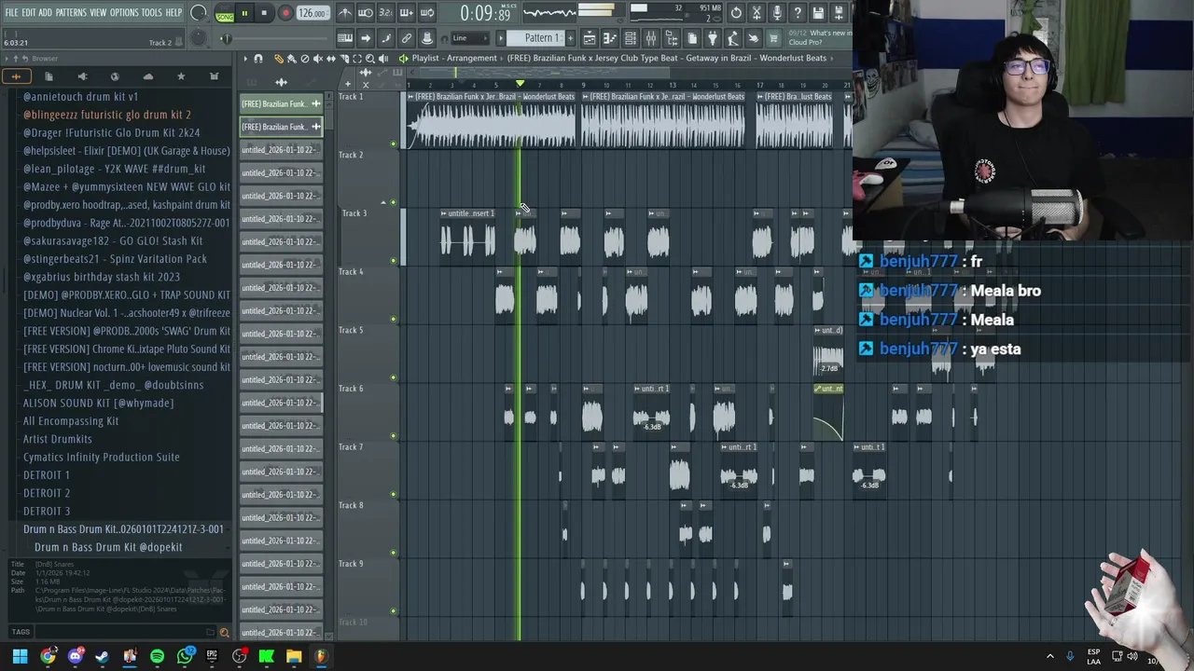Toggle Song mode switch
Screen dimensions: 1194x671
225,17
